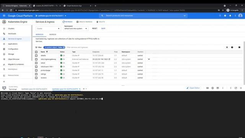
Task: Click the Save filter button
Action: point(103,28)
